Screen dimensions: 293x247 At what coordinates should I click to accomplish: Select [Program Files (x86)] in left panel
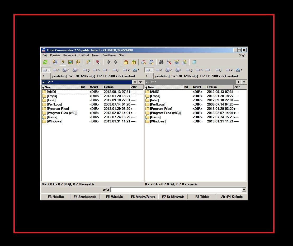92,113
